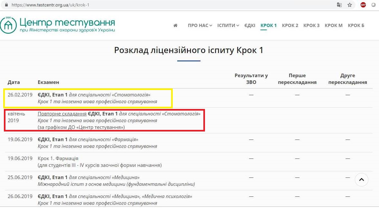Bookmark this page with the star icon
The width and height of the screenshot is (379, 208).
click(349, 5)
